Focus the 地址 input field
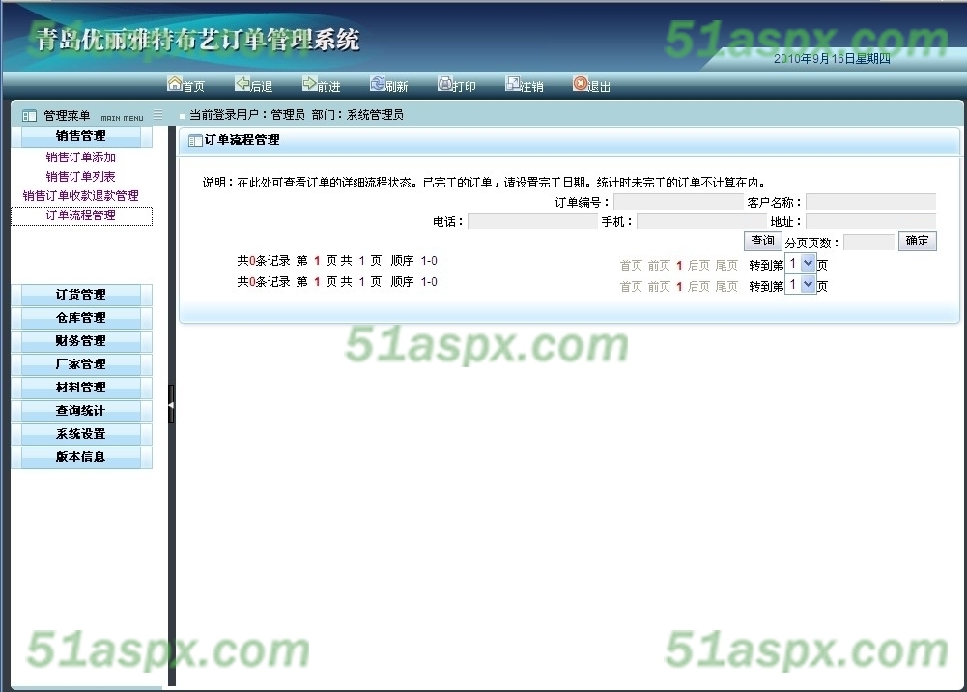The image size is (967, 692). click(870, 221)
